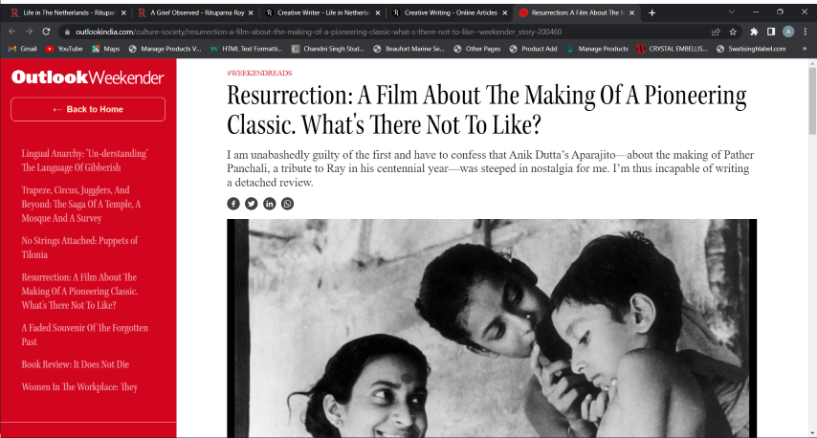817x438 pixels.
Task: Open a new browser tab
Action: pyautogui.click(x=651, y=12)
